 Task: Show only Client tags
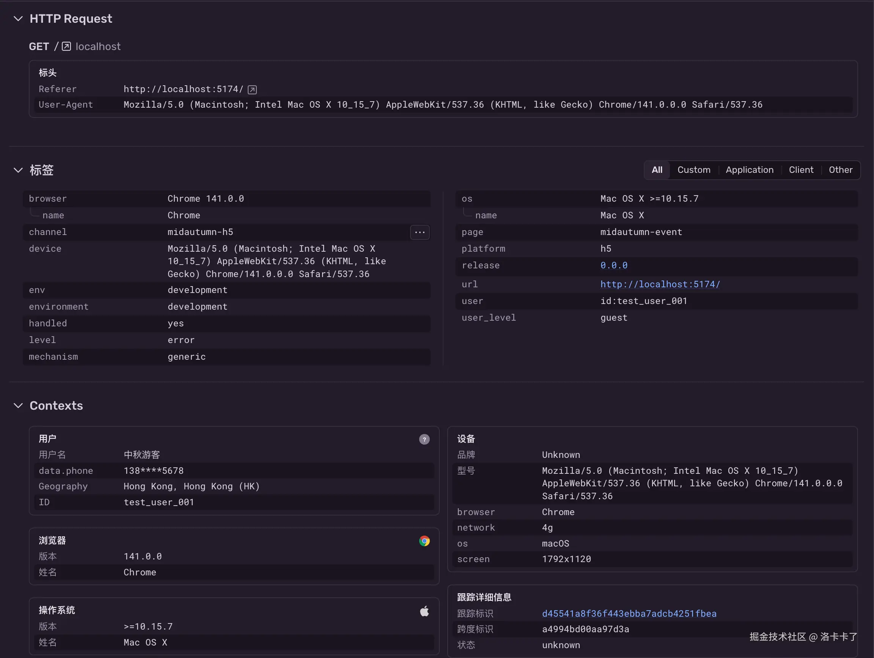pos(801,170)
